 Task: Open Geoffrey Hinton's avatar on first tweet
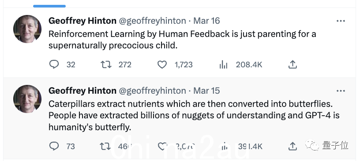coord(27,29)
